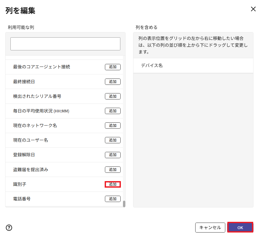Image resolution: width=260 pixels, height=238 pixels.
Task: Add the 最後のコアエージェント接続 column
Action: (x=113, y=67)
